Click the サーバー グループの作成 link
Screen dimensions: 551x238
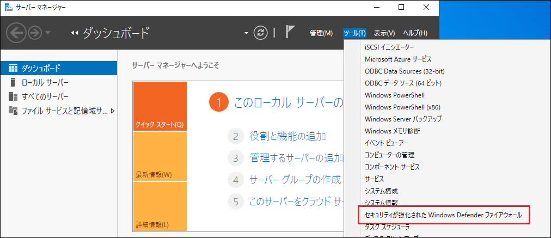click(x=295, y=180)
